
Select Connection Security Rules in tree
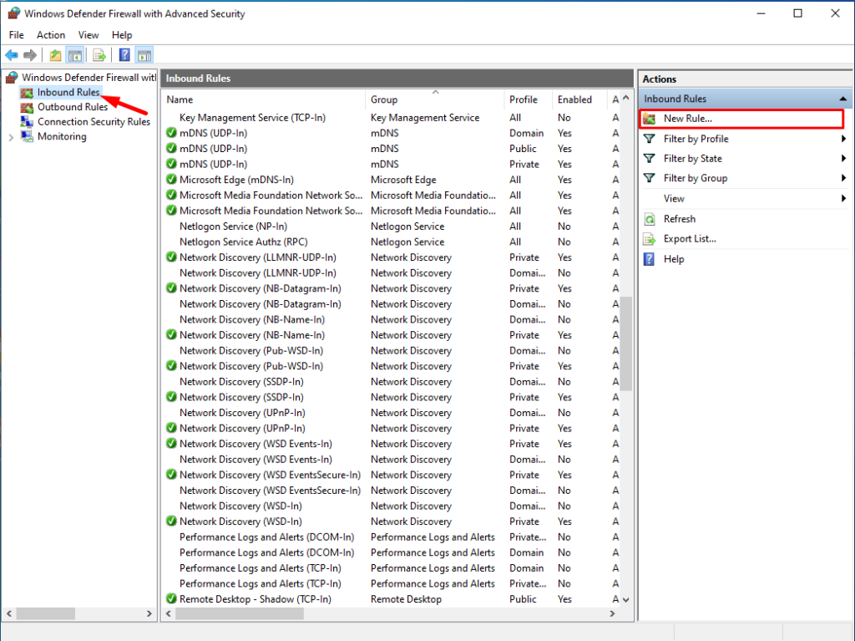point(94,122)
